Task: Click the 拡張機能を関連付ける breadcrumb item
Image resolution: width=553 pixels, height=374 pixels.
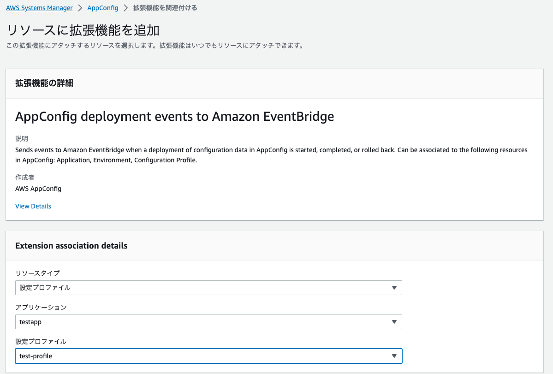Action: coord(165,8)
